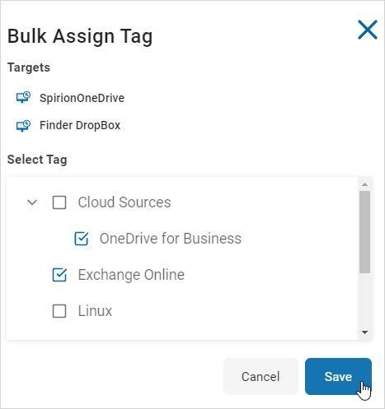This screenshot has width=385, height=409.
Task: Save the bulk tag assignment
Action: 338,376
